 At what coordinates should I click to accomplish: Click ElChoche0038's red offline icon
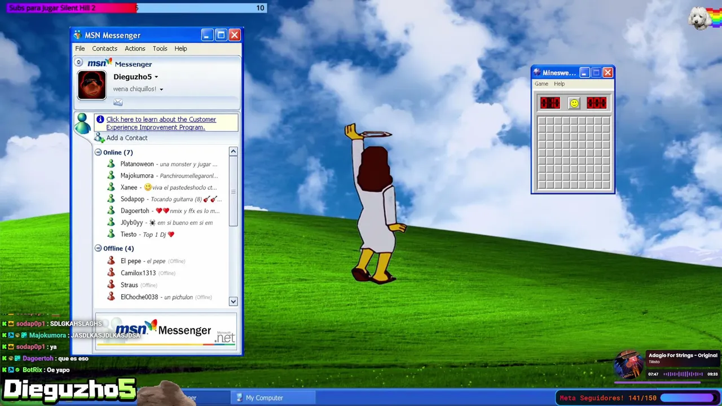[111, 297]
